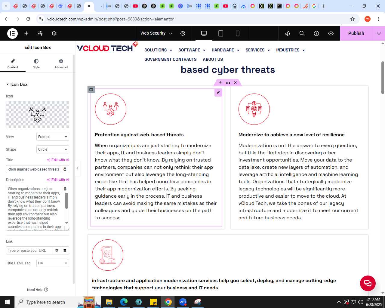Open the Finder search icon

tap(302, 33)
